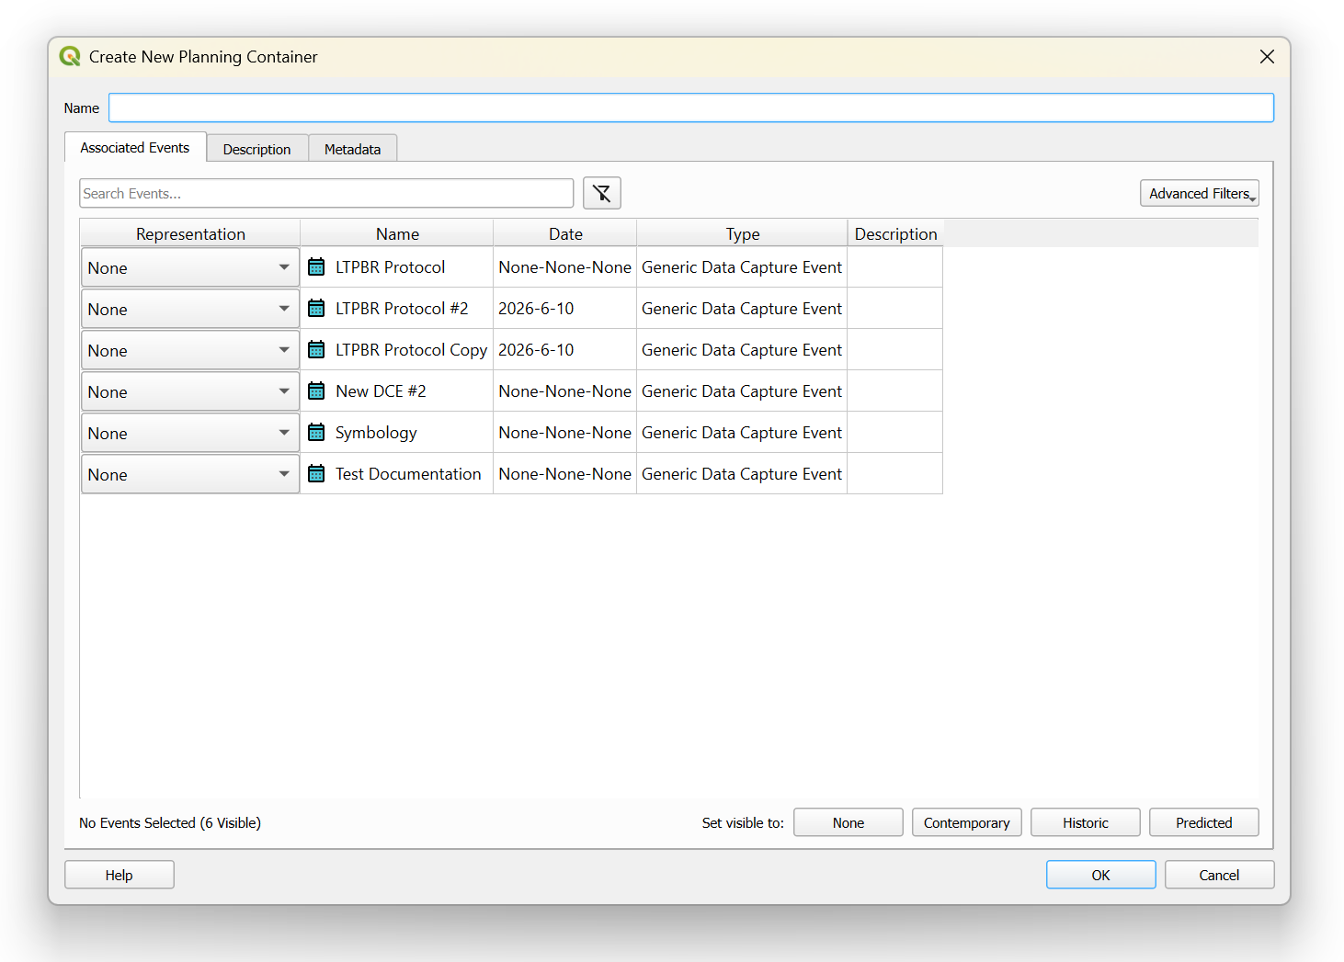The image size is (1344, 962).
Task: Select the Symbology event name
Action: [x=376, y=432]
